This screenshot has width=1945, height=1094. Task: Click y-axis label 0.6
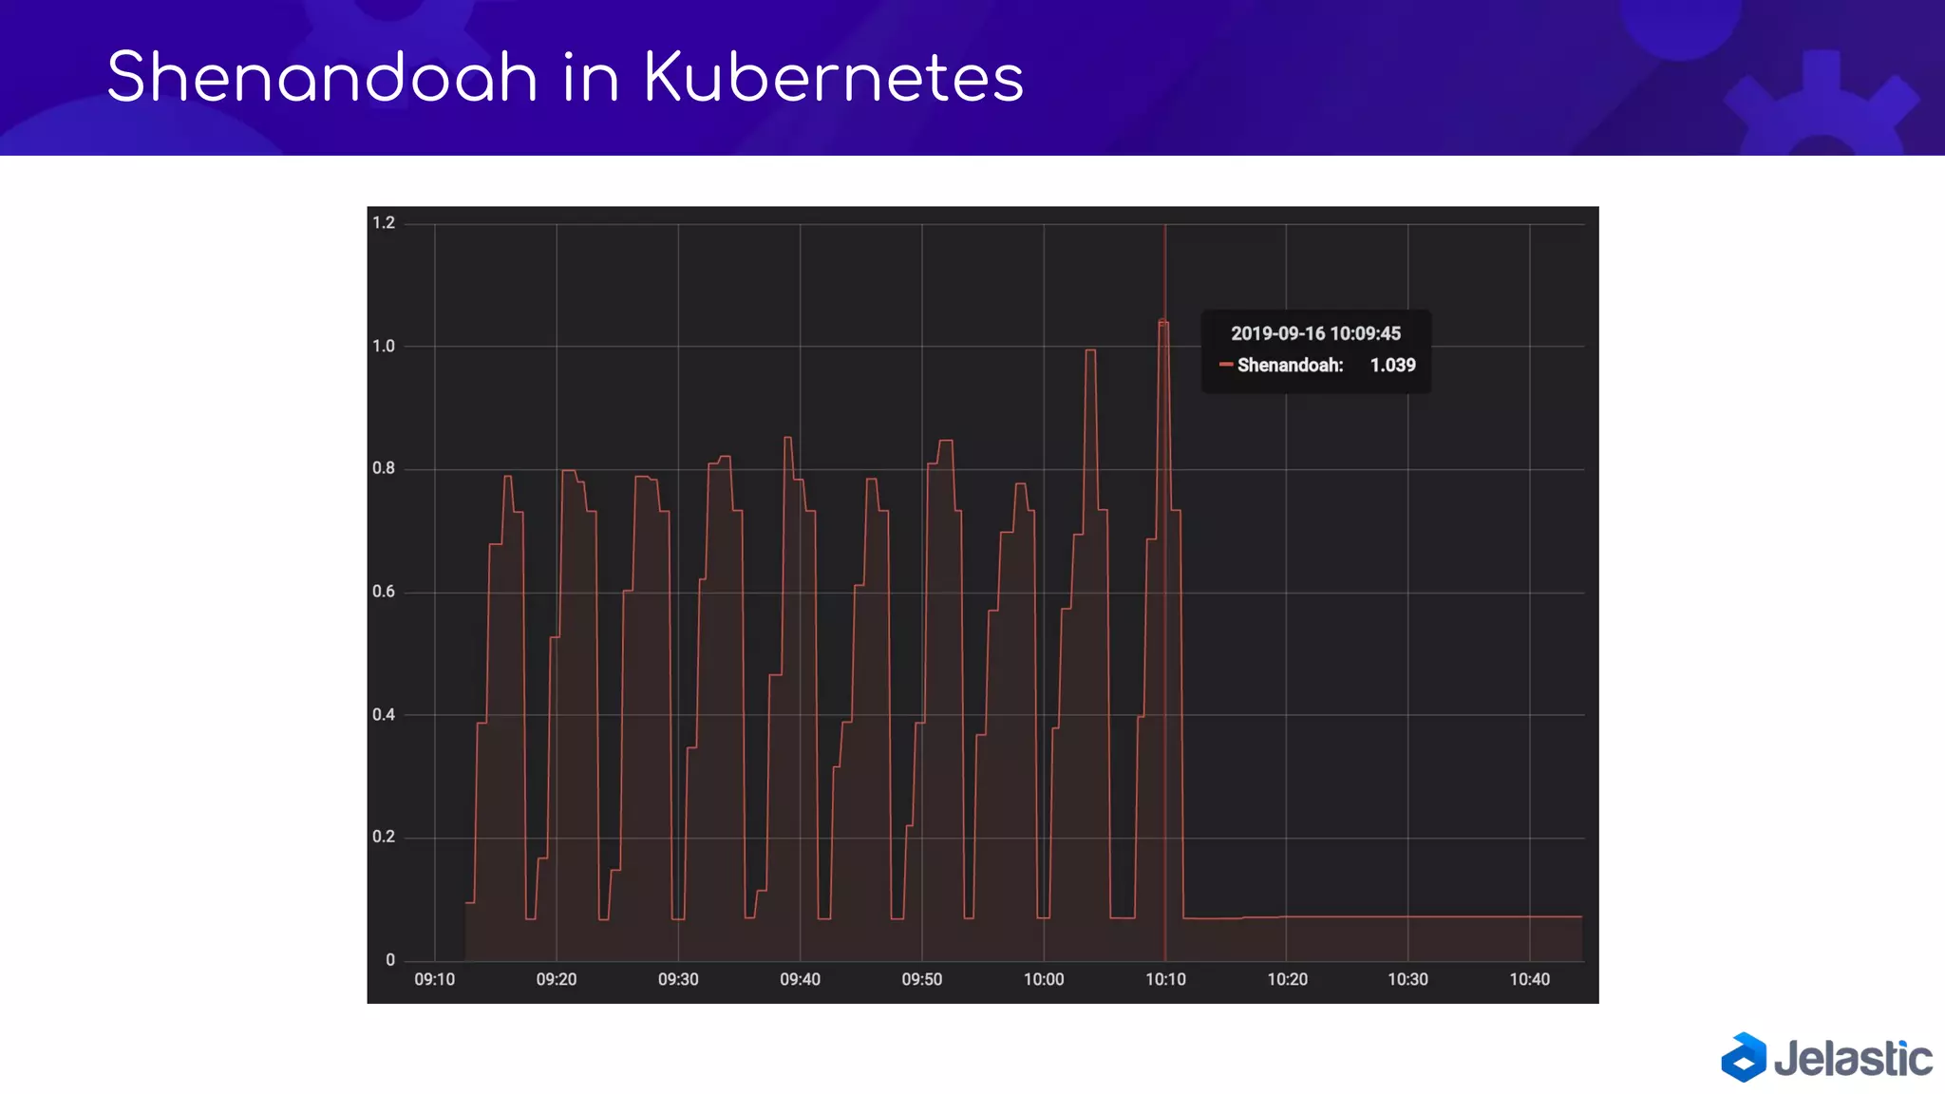tap(384, 591)
